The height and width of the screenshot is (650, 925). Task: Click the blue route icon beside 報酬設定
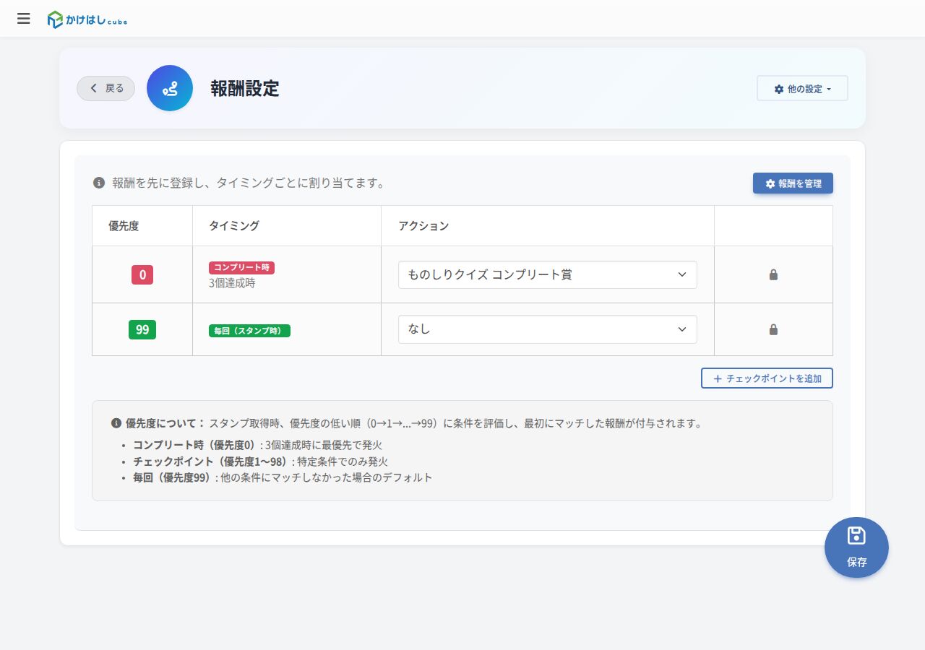point(170,88)
